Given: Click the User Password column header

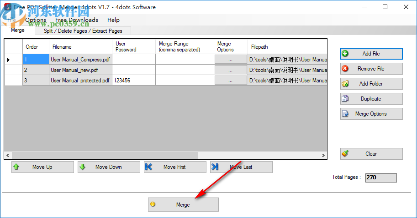Looking at the screenshot, I should click(x=134, y=46).
